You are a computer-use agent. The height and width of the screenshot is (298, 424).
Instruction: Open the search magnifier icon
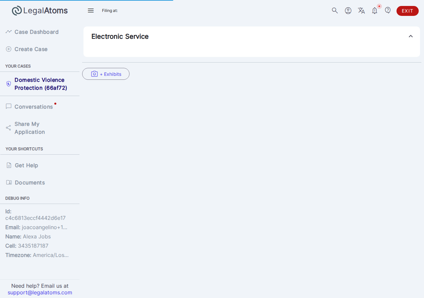[x=335, y=11]
